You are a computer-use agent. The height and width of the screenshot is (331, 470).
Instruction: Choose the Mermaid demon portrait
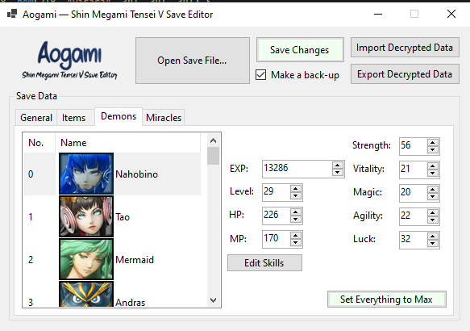[86, 259]
